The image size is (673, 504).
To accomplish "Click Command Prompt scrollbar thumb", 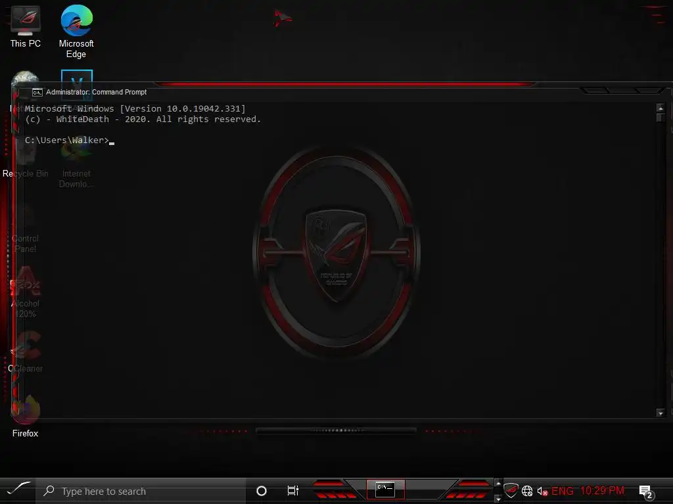I will click(x=661, y=118).
